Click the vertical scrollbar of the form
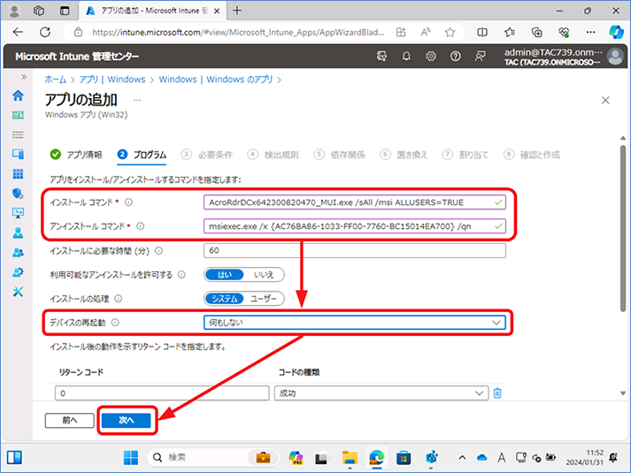Image resolution: width=631 pixels, height=473 pixels. [x=622, y=228]
